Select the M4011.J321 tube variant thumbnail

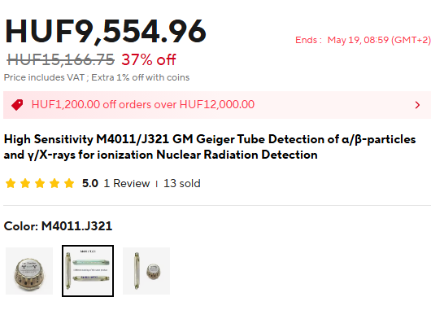point(88,271)
